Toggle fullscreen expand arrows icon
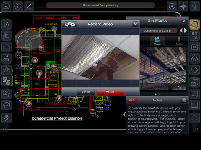The image size is (201, 150). pos(29,6)
